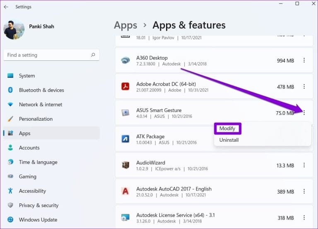Open more options for Autodesk License Service
This screenshot has width=318, height=229.
click(x=304, y=218)
